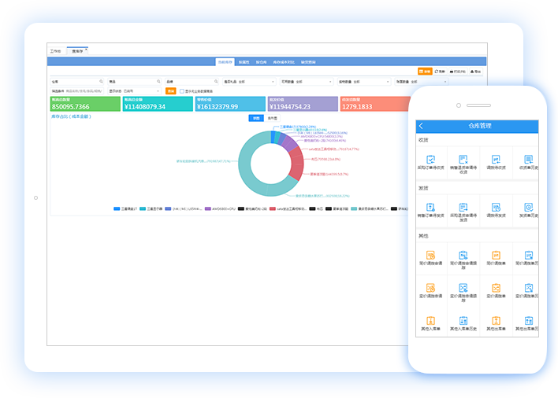Click the orange 查询 button
This screenshot has width=558, height=398.
point(170,90)
